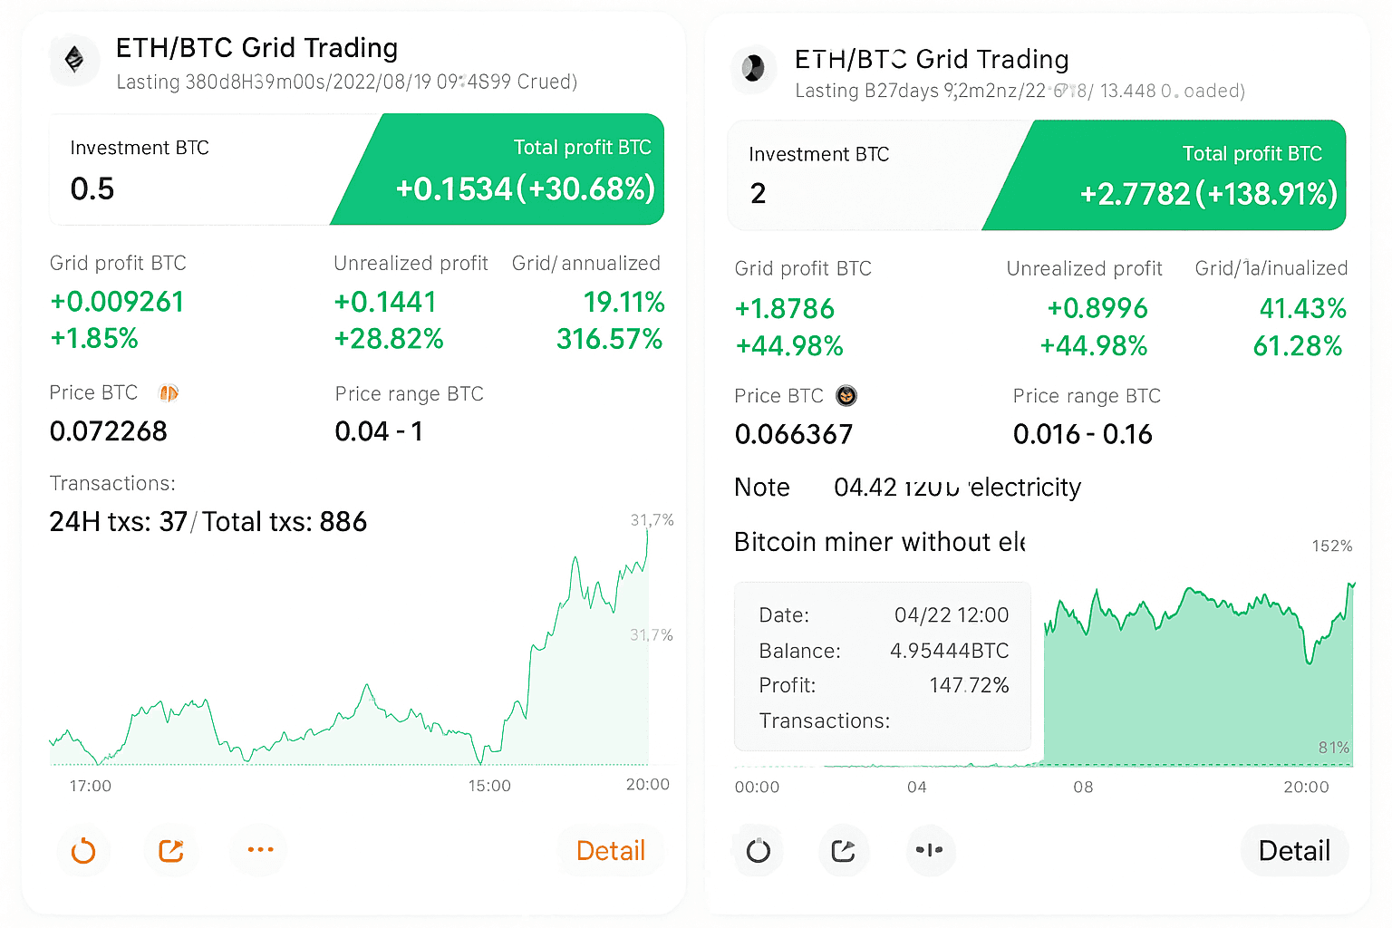Click the grid profit value +0.009261
This screenshot has width=1392, height=928.
pos(117,301)
